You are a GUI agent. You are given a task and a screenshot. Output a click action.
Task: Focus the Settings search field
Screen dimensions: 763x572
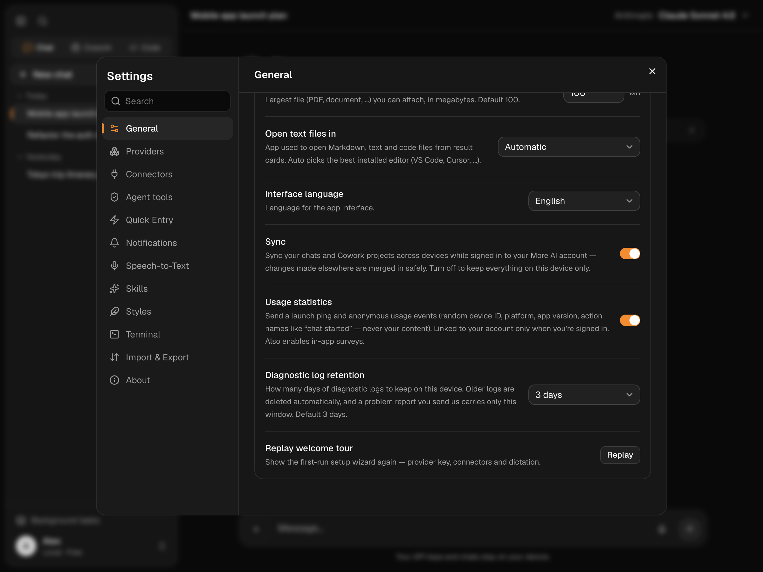coord(167,101)
